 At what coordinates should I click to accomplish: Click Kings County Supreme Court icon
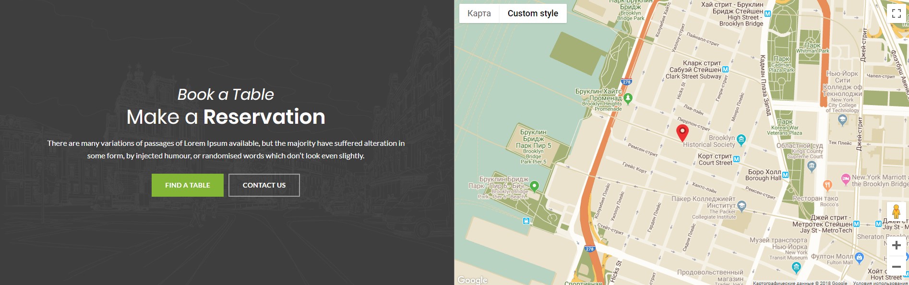pos(812,166)
